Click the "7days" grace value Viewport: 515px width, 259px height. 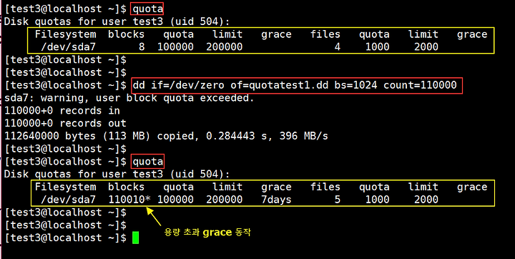point(276,200)
